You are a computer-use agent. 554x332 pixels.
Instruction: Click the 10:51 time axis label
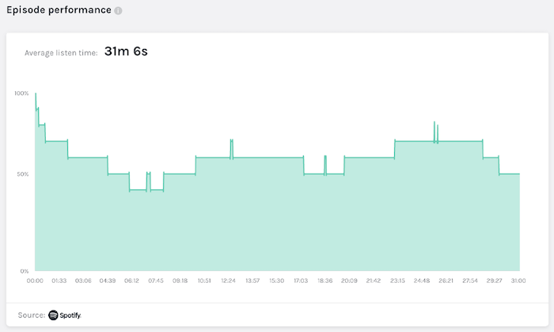click(x=204, y=280)
